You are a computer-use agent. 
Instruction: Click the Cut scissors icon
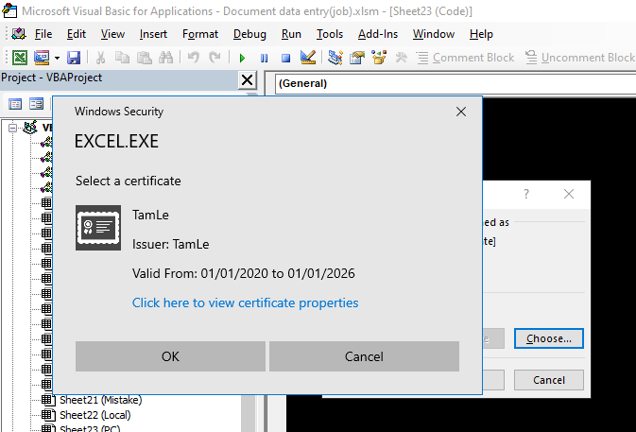pos(100,58)
